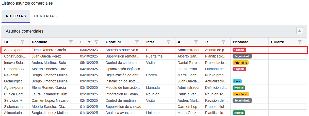Click the LinkedIn interaction cell
The image size is (309, 116).
point(153,113)
